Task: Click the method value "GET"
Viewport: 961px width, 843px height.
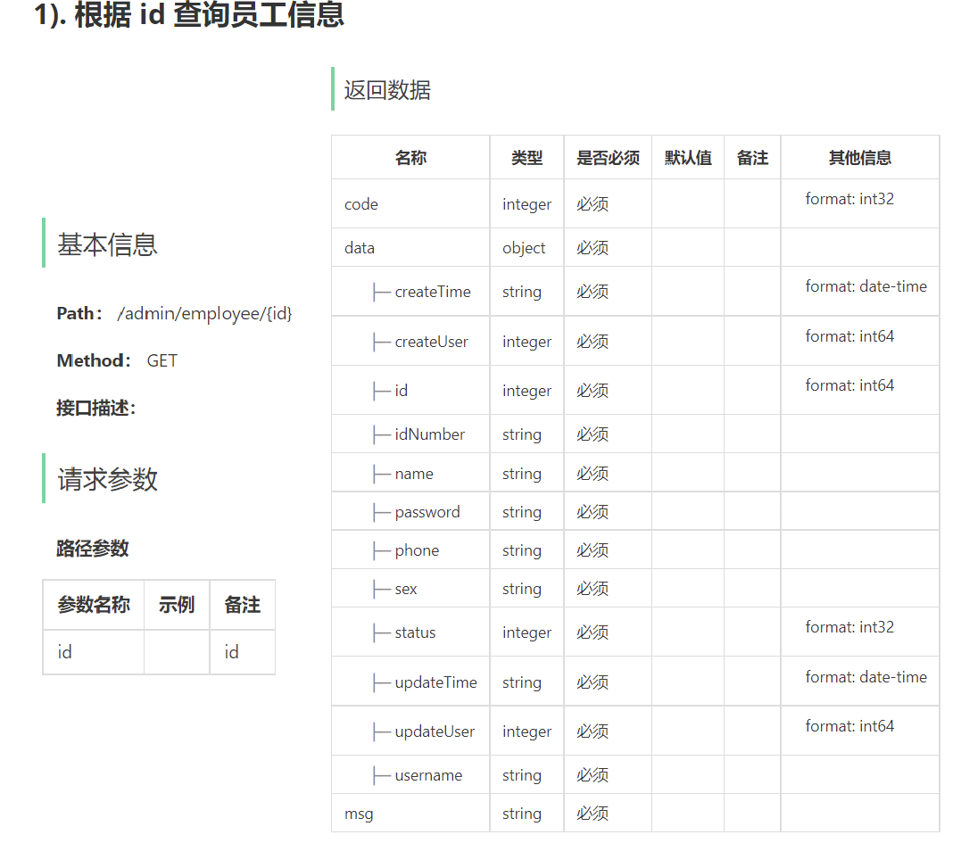Action: 162,361
